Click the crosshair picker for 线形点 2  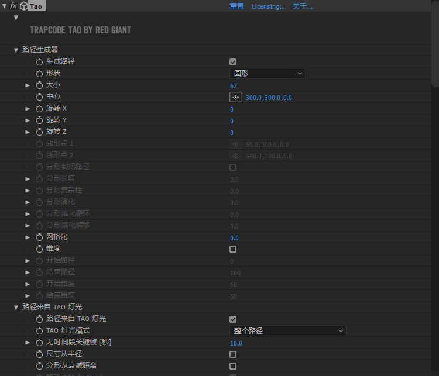236,156
